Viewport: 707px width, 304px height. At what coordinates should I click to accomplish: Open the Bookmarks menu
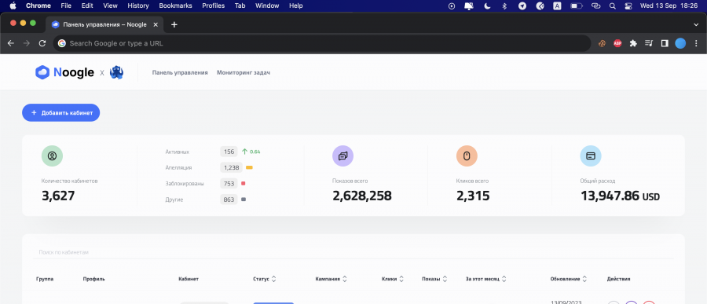pyautogui.click(x=175, y=5)
